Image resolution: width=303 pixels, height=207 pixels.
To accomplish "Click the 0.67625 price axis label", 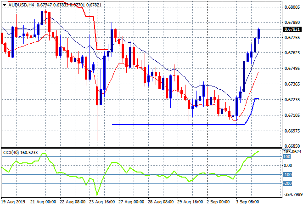I will click(292, 53).
